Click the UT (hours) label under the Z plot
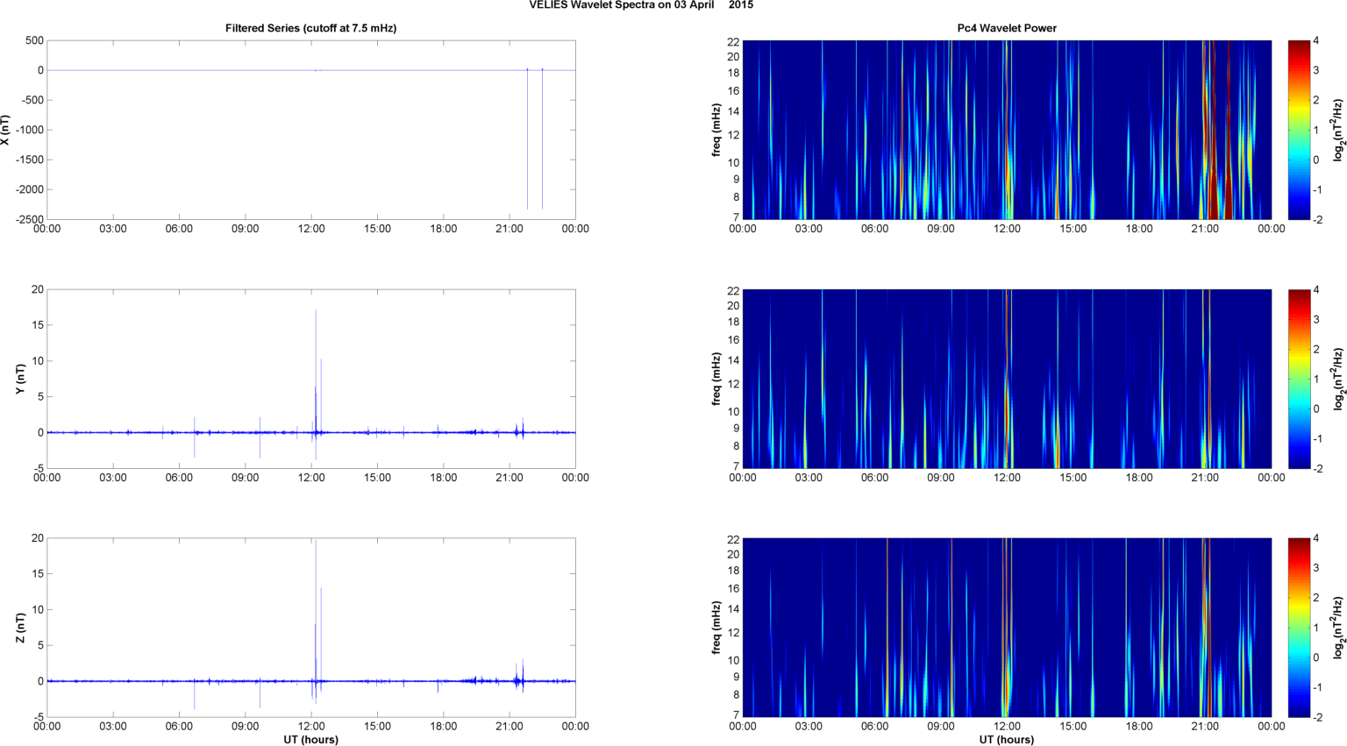The height and width of the screenshot is (746, 1347). coord(310,739)
